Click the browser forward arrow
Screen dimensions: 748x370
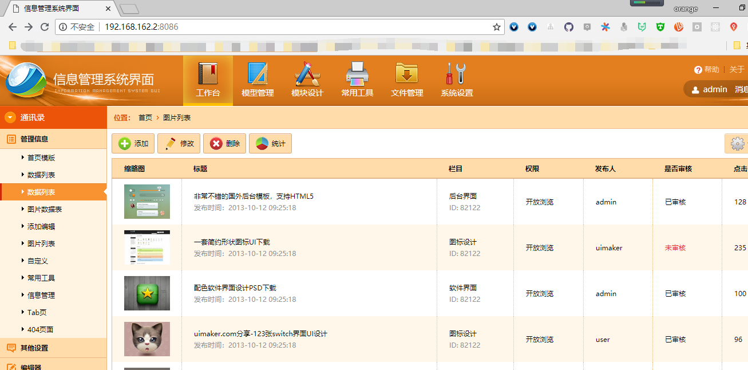(x=29, y=27)
